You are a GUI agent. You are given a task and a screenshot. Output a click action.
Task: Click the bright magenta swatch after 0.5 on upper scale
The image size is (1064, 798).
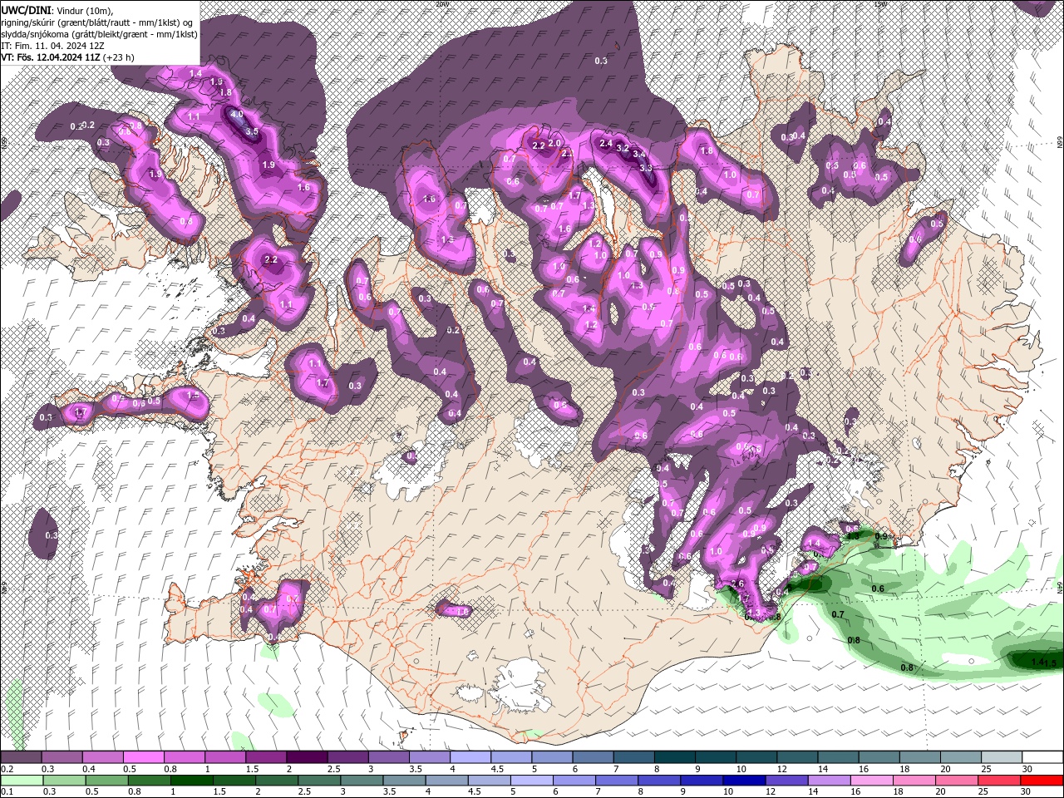coord(143,757)
